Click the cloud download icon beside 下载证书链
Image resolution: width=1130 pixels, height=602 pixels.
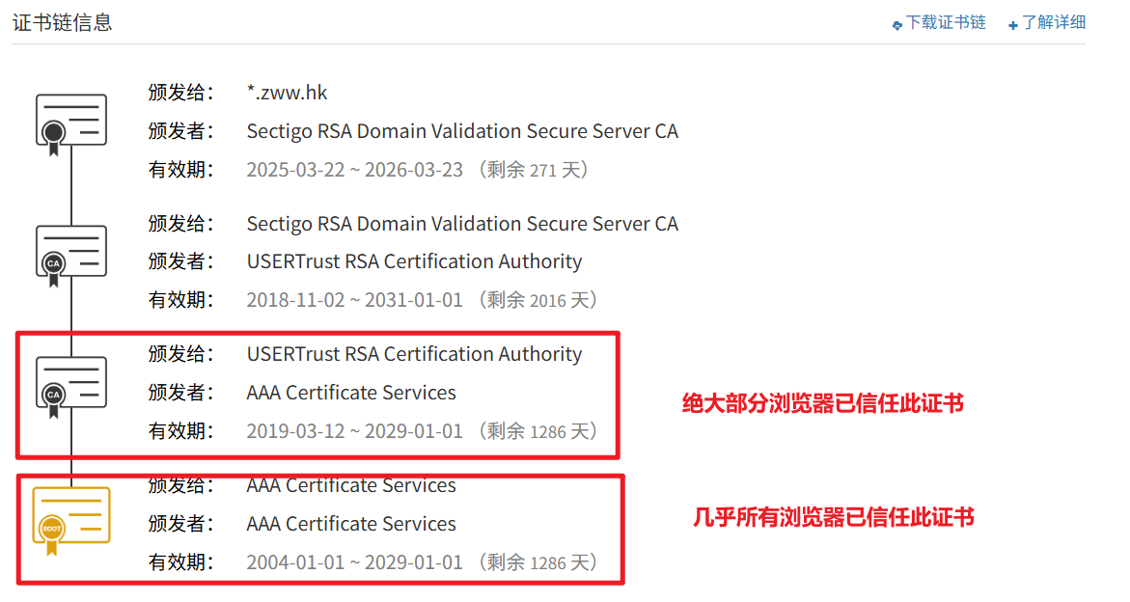click(897, 24)
